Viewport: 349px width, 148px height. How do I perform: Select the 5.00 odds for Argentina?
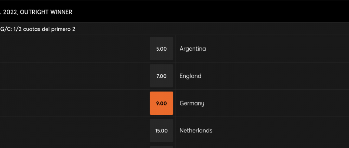pos(162,48)
